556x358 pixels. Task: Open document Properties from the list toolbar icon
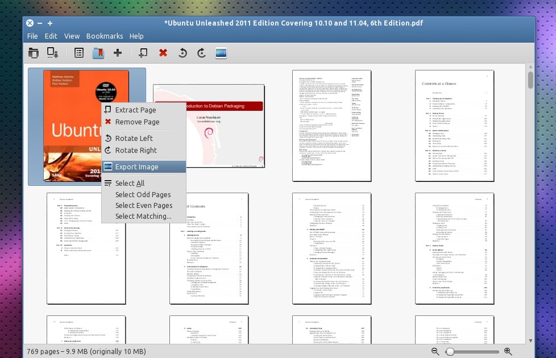pos(78,53)
